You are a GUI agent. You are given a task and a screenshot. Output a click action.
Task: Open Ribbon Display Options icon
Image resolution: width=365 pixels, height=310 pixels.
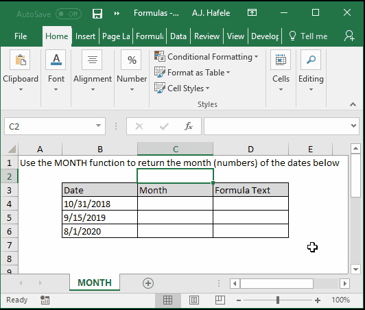[252, 12]
